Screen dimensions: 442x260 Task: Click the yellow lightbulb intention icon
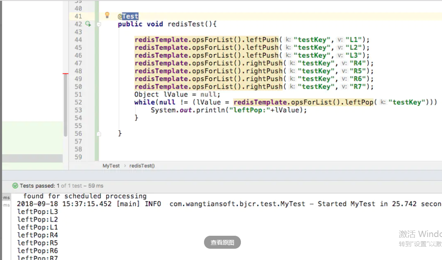107,15
